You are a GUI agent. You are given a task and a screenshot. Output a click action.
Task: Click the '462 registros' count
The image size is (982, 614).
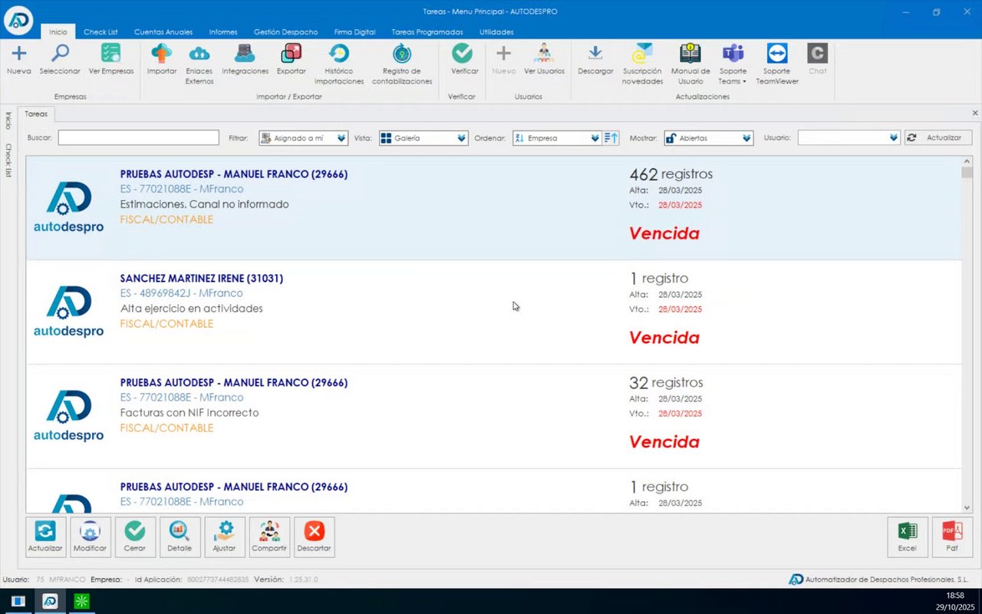[x=671, y=174]
